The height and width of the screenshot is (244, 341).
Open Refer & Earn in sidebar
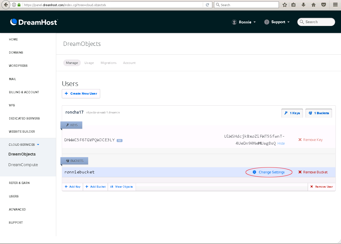coord(19,183)
